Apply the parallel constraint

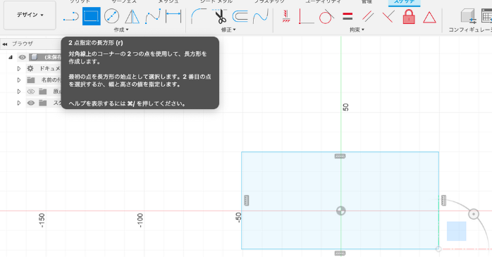(368, 16)
